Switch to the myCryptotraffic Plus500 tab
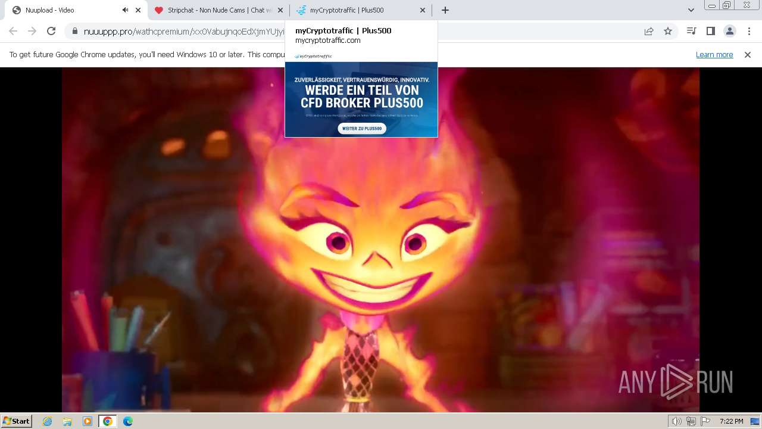The height and width of the screenshot is (429, 762). pyautogui.click(x=361, y=10)
